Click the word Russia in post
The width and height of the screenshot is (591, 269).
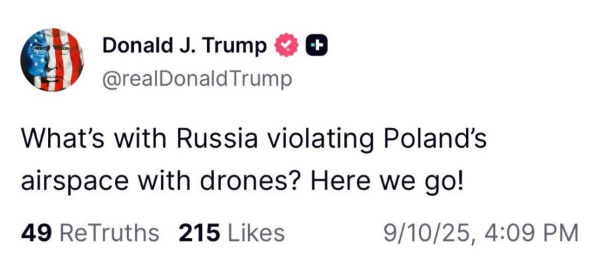tap(217, 140)
